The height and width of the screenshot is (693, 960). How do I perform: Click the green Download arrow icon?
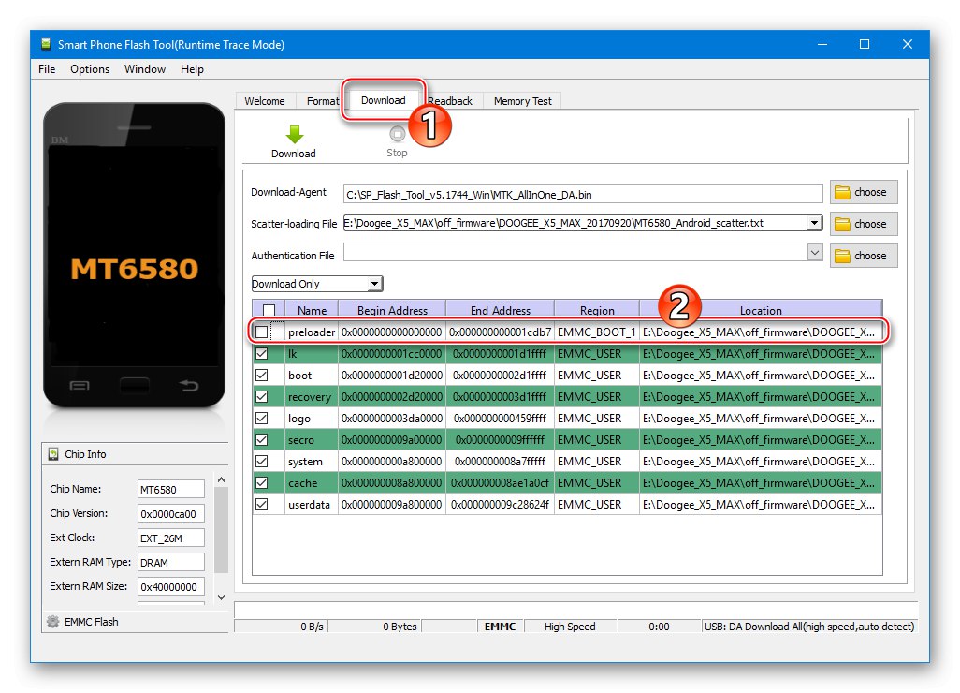293,134
